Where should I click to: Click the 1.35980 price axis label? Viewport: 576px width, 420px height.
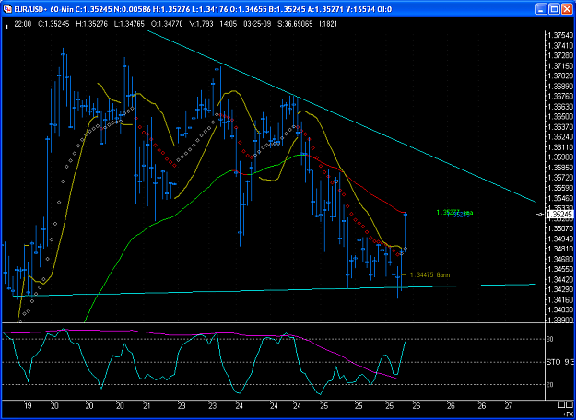tap(559, 157)
